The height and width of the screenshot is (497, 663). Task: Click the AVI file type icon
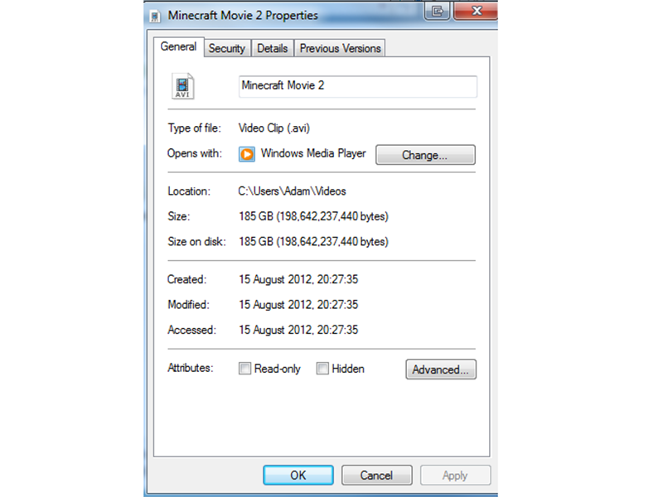click(x=181, y=85)
